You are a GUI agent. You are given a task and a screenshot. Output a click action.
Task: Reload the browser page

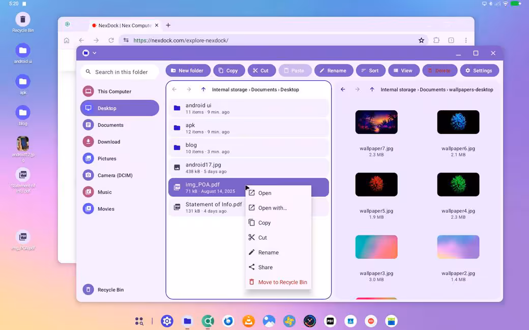(x=111, y=41)
